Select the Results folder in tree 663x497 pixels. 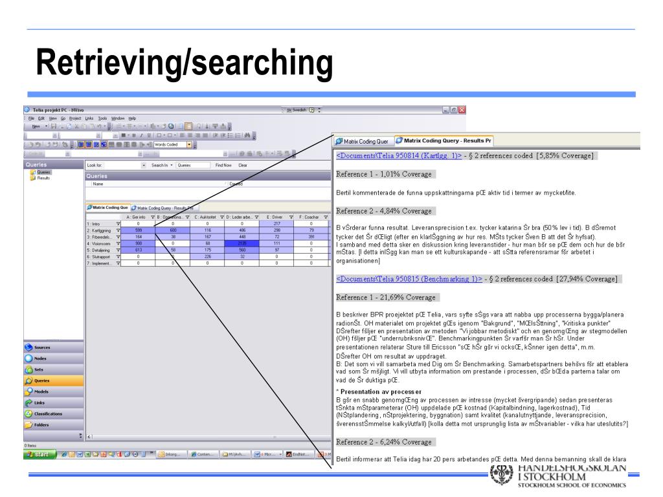[x=40, y=178]
